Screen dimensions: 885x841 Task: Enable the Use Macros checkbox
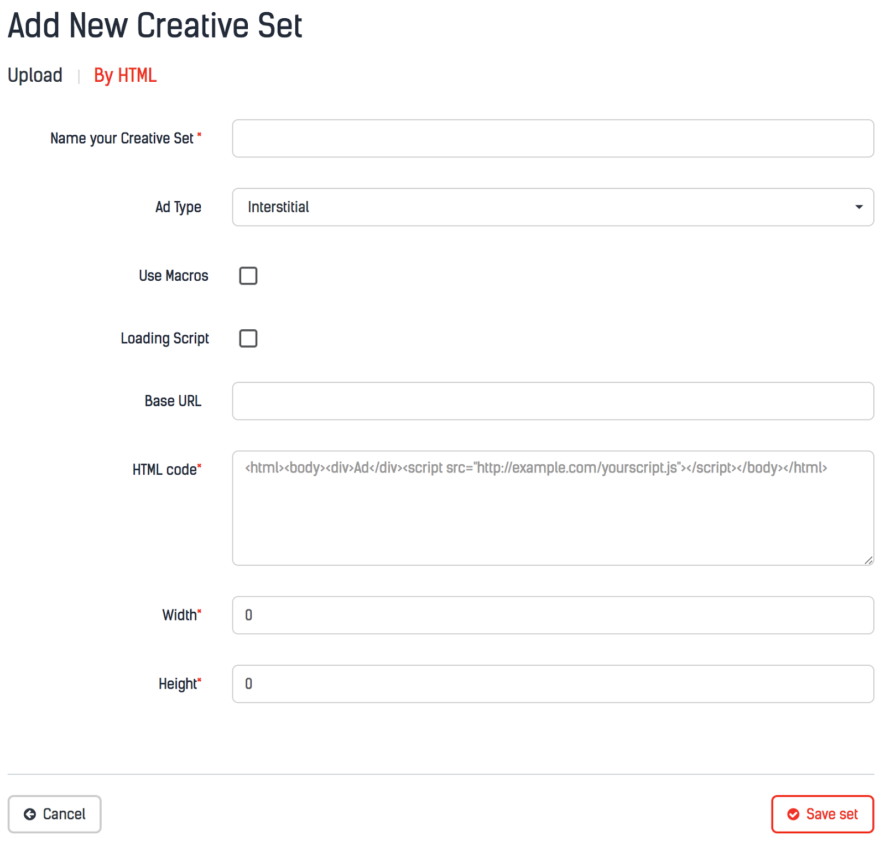(x=248, y=276)
